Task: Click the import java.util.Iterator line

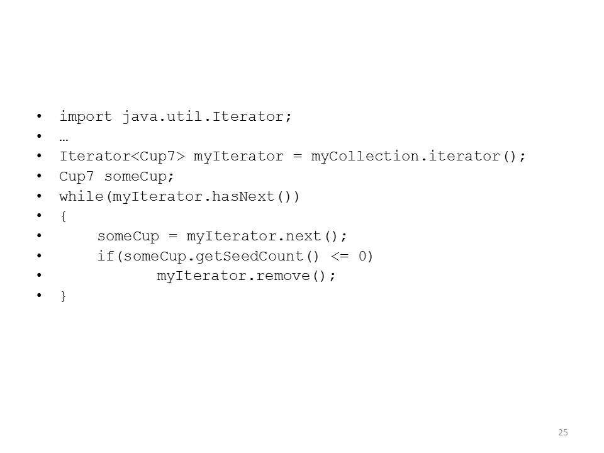Action: tap(176, 116)
